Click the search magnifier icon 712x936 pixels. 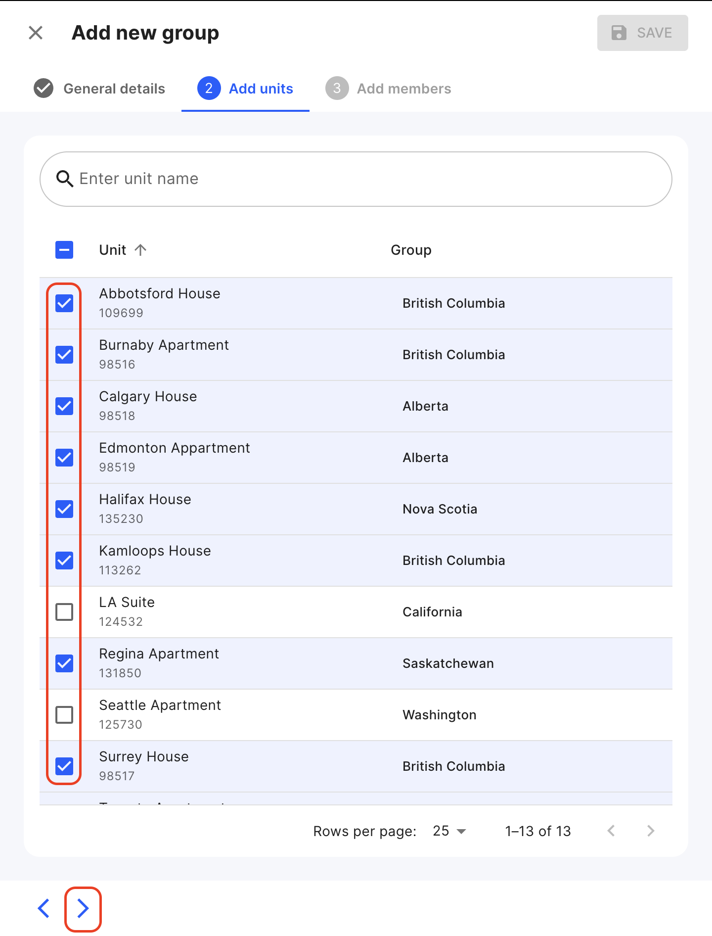point(65,179)
